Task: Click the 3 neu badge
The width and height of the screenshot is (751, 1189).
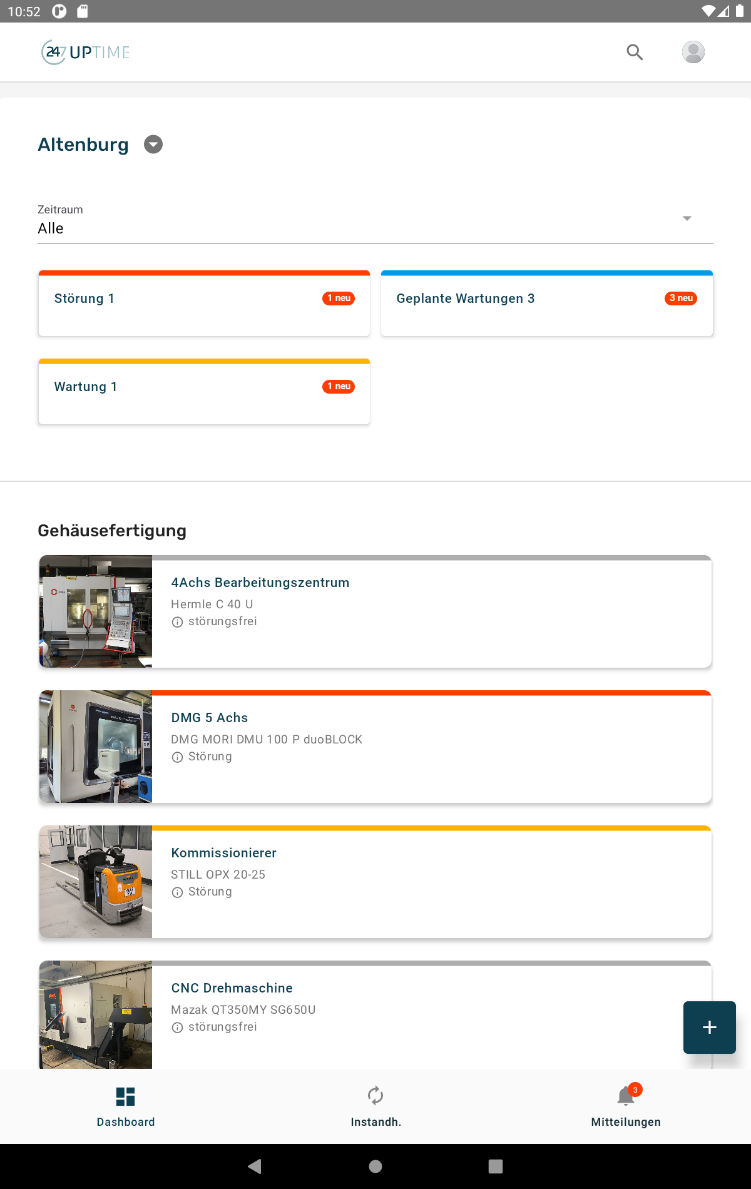Action: click(681, 299)
